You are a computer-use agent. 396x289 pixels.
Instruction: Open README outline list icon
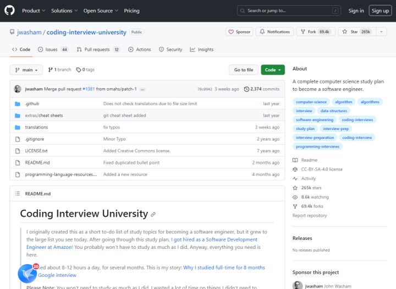[x=18, y=194]
